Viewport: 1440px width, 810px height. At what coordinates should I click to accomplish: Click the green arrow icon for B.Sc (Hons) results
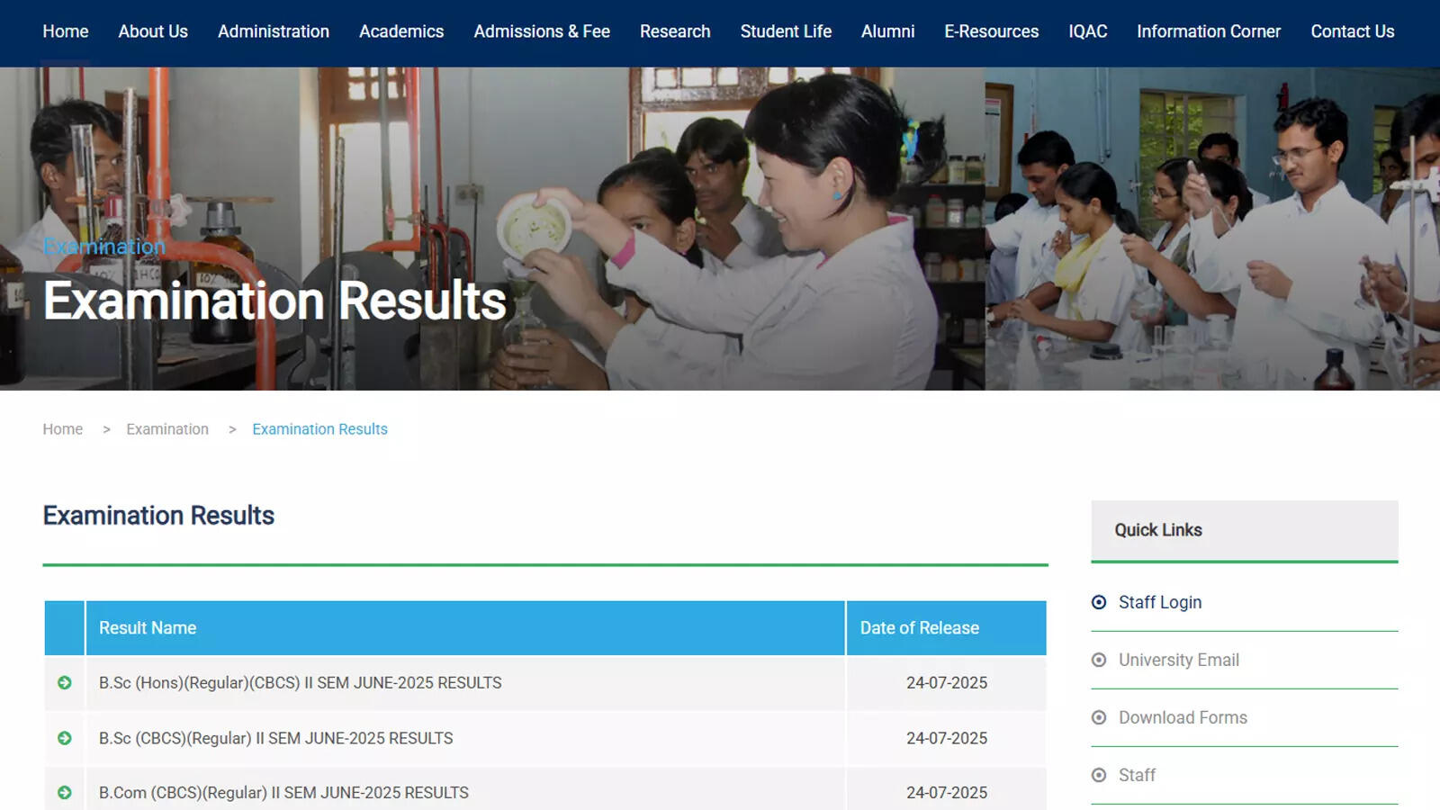65,683
